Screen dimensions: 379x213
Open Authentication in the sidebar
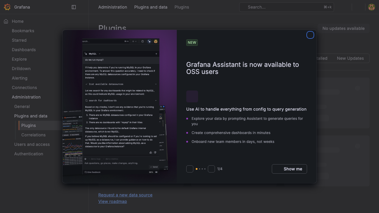click(x=29, y=154)
